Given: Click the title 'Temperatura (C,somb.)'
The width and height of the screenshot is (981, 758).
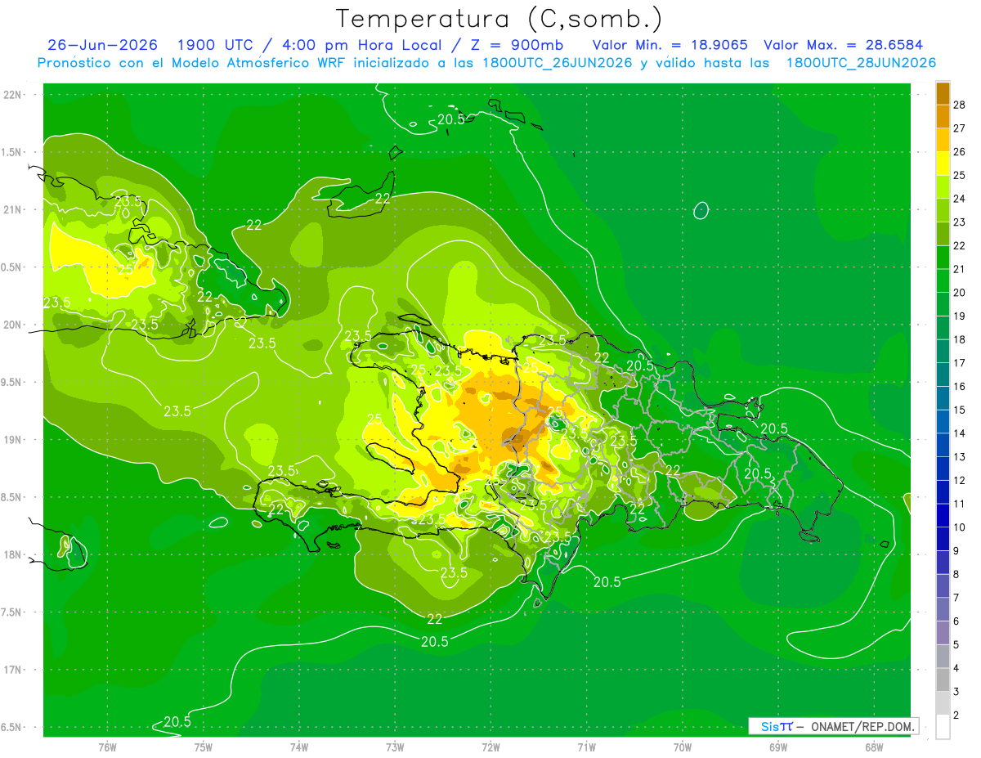Looking at the screenshot, I should point(499,19).
